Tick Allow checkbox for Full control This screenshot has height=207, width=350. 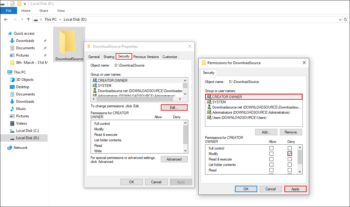(x=272, y=148)
